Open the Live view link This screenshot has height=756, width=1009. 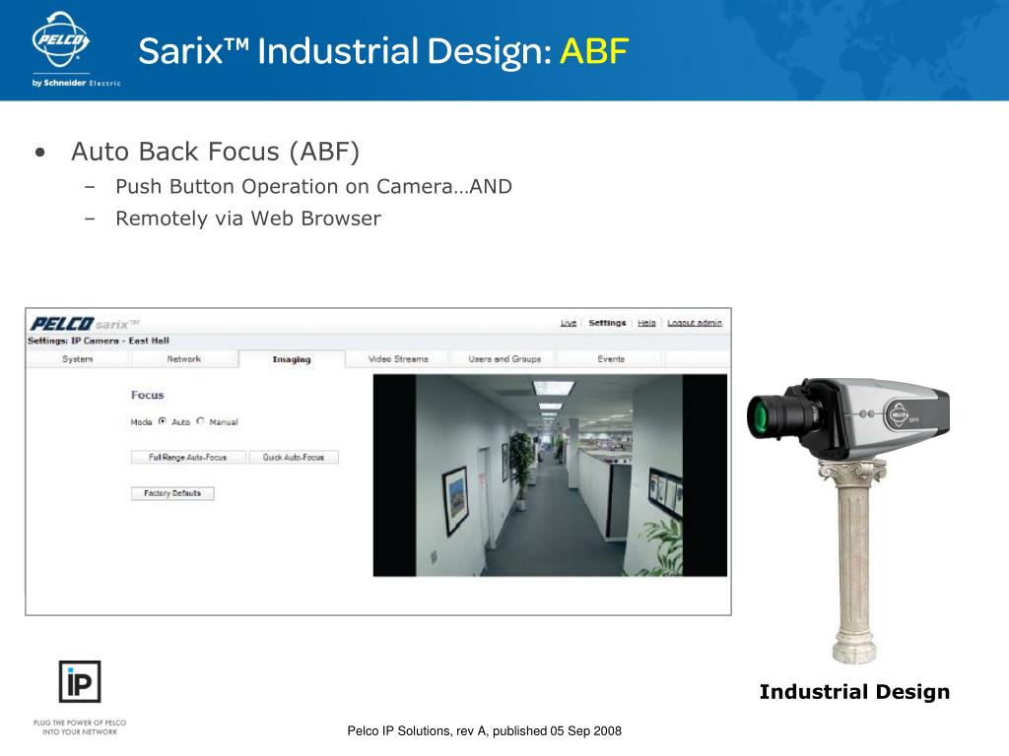(569, 323)
